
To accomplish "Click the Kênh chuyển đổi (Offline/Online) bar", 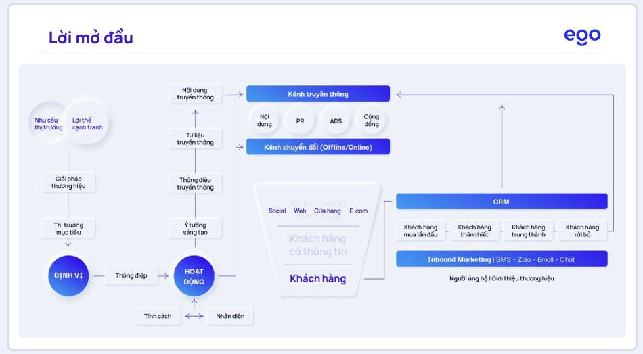I will pos(317,147).
